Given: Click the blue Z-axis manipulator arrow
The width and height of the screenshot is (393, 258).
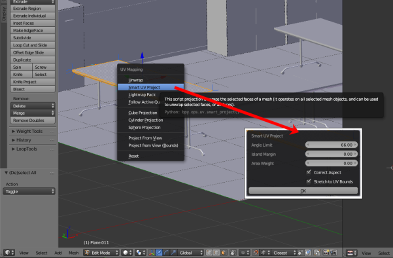Looking at the screenshot, I should 142,55.
